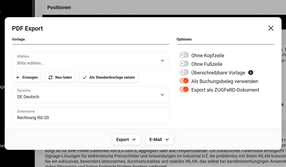Click the Erzeugen button
This screenshot has width=286, height=167.
[x=27, y=77]
